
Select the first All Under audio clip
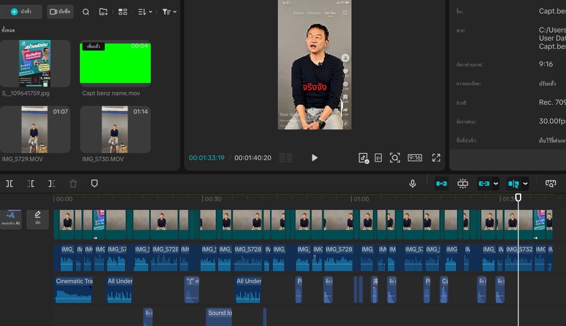[x=120, y=290]
